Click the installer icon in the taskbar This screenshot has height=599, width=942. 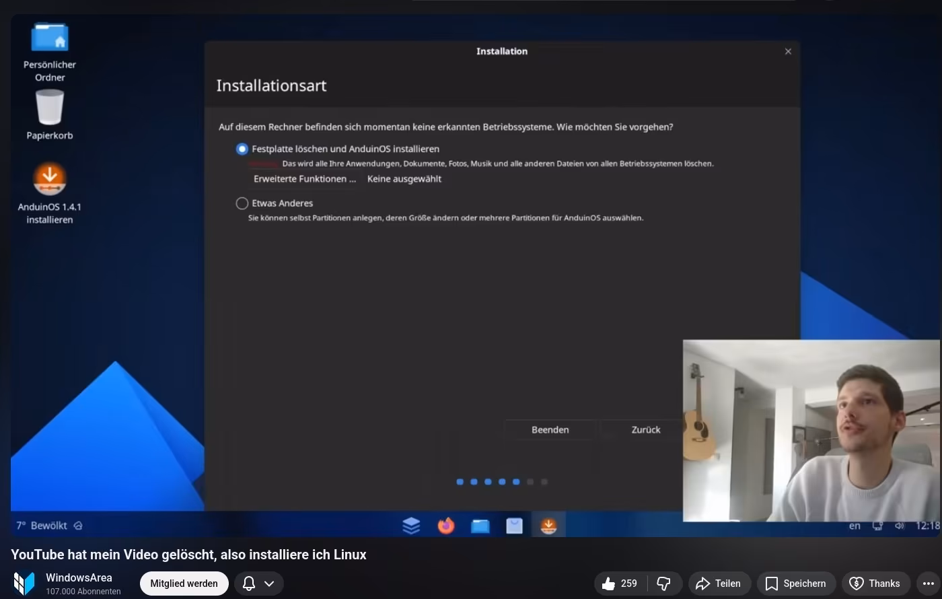point(548,526)
